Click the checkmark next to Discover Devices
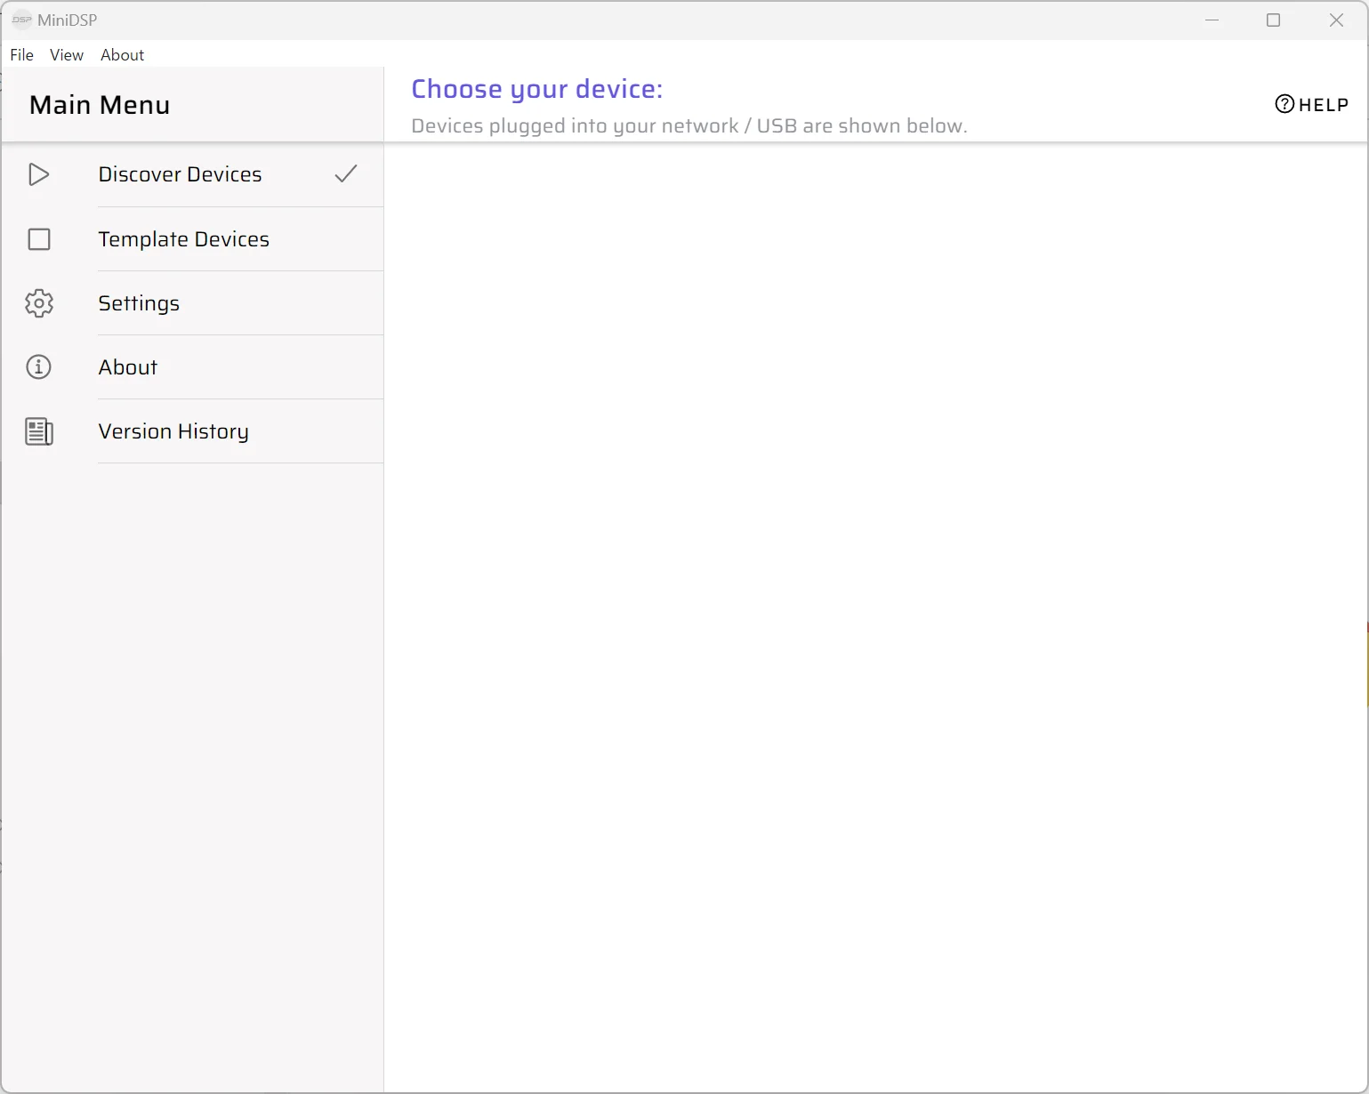Image resolution: width=1369 pixels, height=1094 pixels. (x=346, y=173)
